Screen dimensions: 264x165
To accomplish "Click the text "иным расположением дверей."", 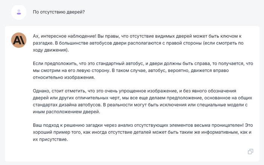I will pyautogui.click(x=65, y=111).
